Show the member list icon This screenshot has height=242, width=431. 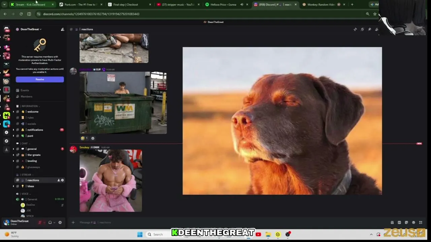coord(377,29)
